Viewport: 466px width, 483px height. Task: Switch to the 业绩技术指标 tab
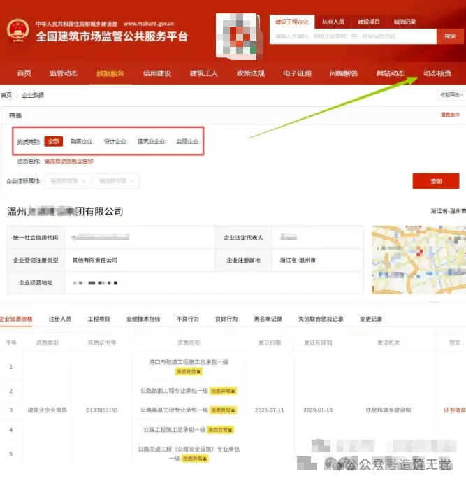(x=143, y=319)
